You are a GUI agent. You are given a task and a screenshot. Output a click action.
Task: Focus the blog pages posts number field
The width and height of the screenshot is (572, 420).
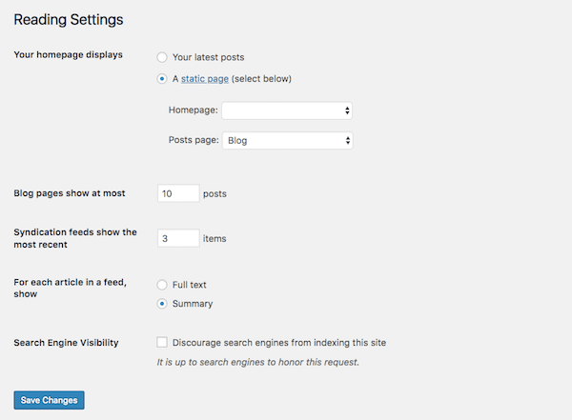[x=178, y=193]
